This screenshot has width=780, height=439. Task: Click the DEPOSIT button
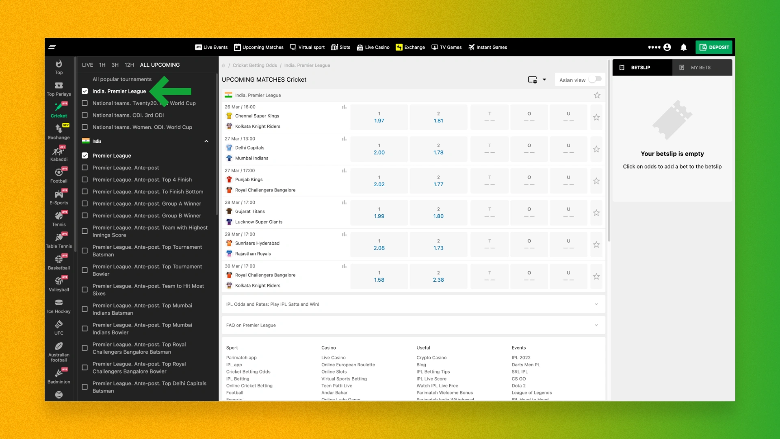pos(714,47)
